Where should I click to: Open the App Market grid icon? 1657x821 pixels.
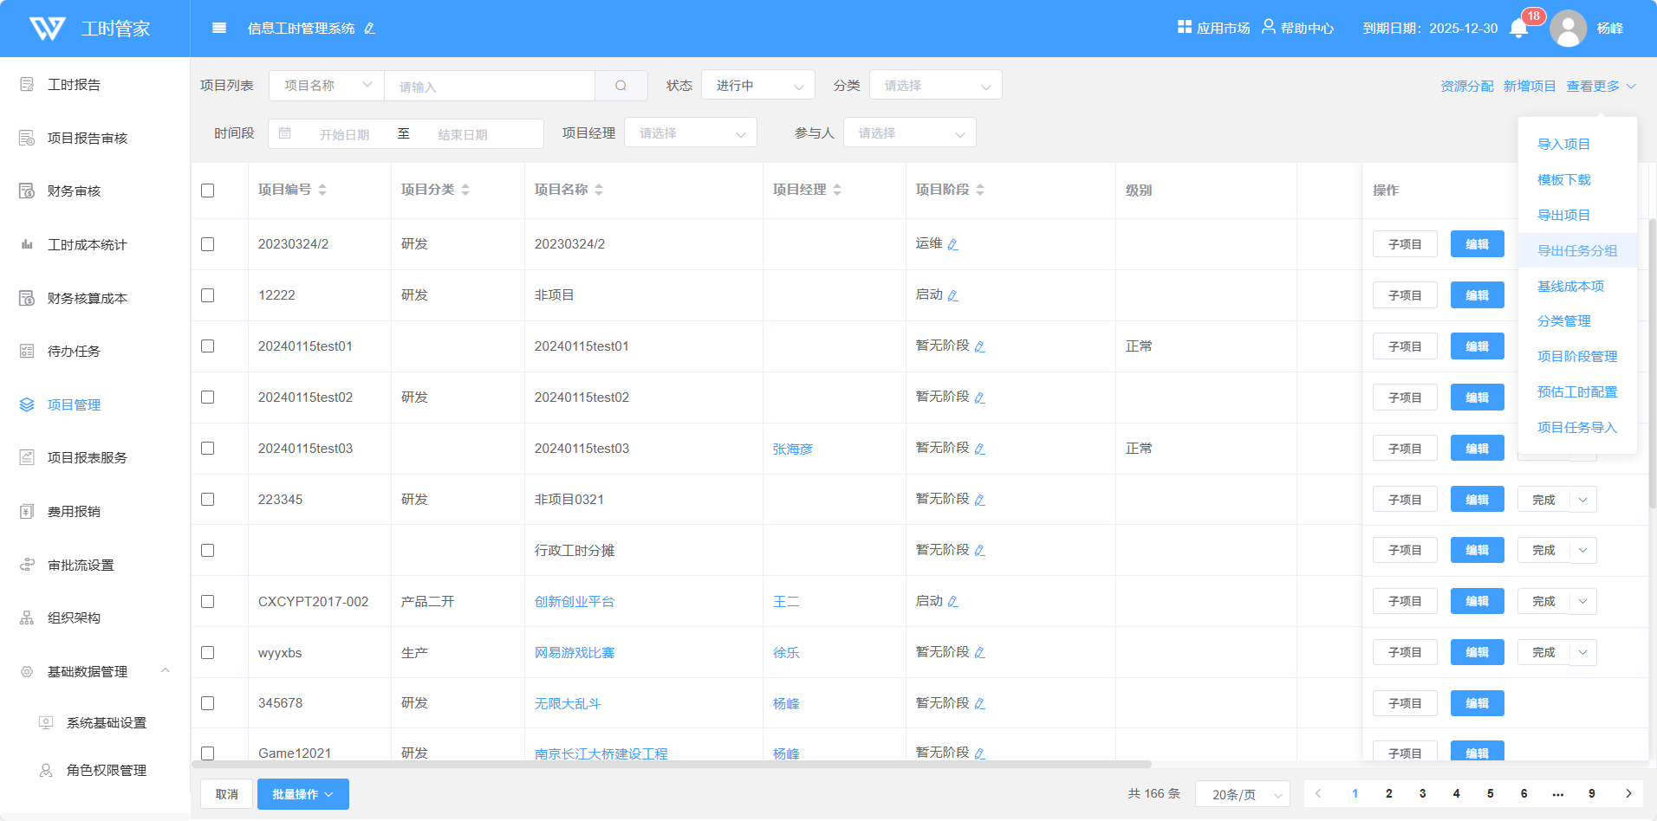pos(1185,28)
